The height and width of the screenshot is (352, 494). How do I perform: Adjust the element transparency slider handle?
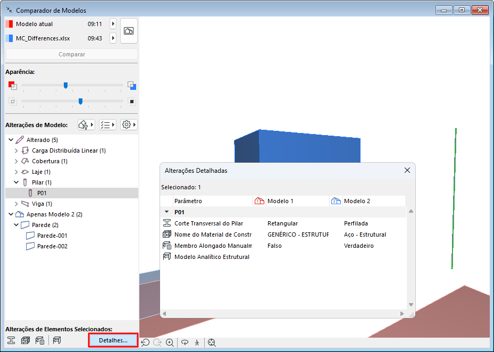pyautogui.click(x=80, y=101)
